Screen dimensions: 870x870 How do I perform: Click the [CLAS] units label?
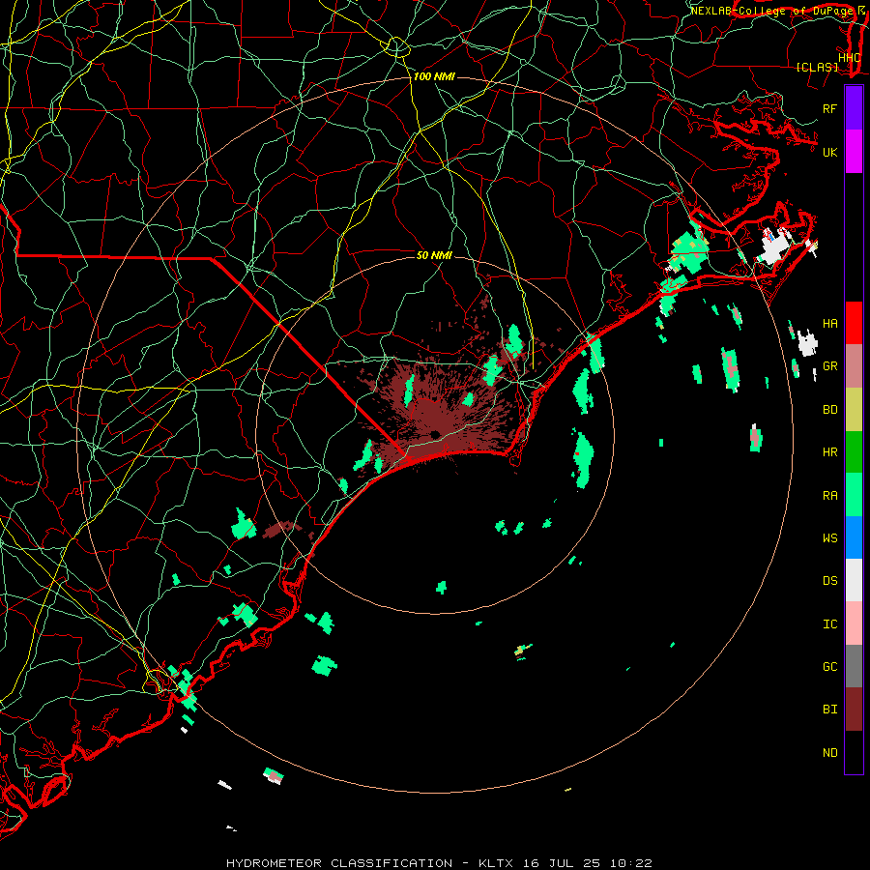817,67
